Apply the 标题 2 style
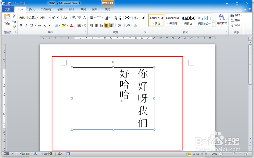Image resolution: width=254 pixels, height=158 pixels. click(188, 20)
